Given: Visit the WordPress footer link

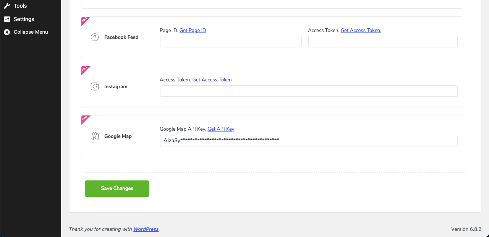Looking at the screenshot, I should (146, 229).
